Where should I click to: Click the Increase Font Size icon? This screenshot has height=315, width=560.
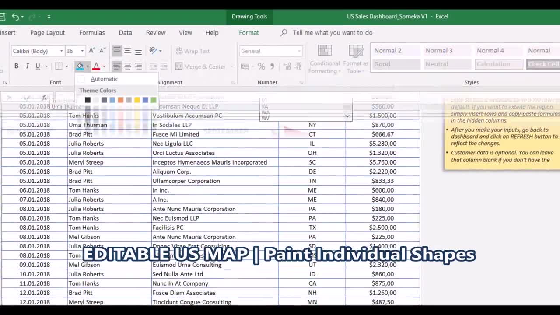coord(92,50)
